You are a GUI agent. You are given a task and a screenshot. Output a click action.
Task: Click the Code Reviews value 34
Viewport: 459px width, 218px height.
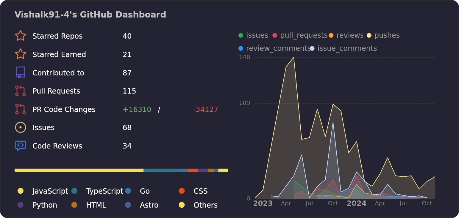click(127, 146)
